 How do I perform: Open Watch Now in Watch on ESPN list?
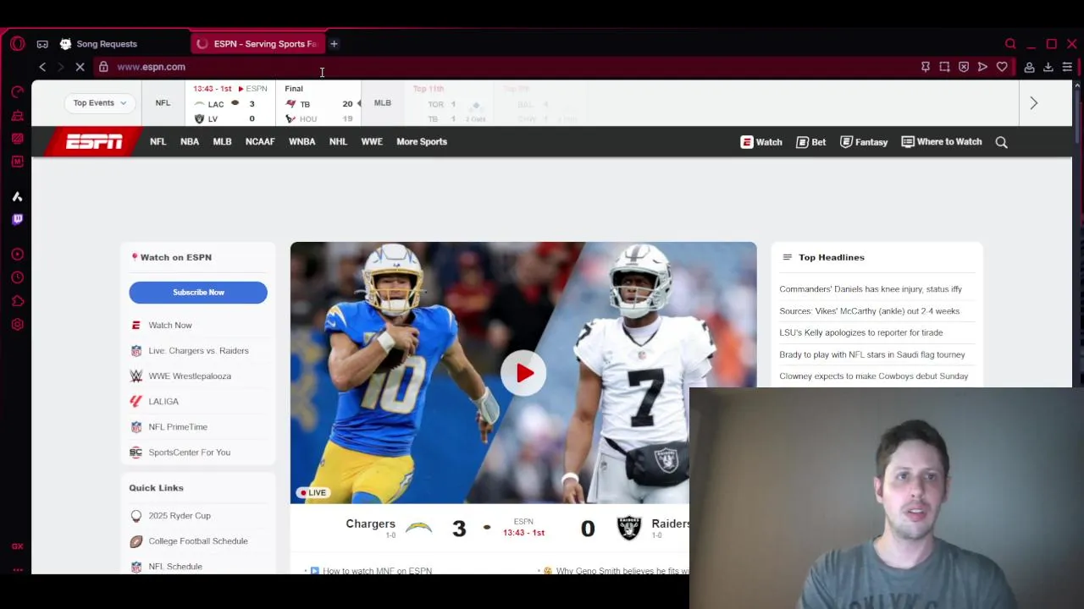pyautogui.click(x=170, y=325)
